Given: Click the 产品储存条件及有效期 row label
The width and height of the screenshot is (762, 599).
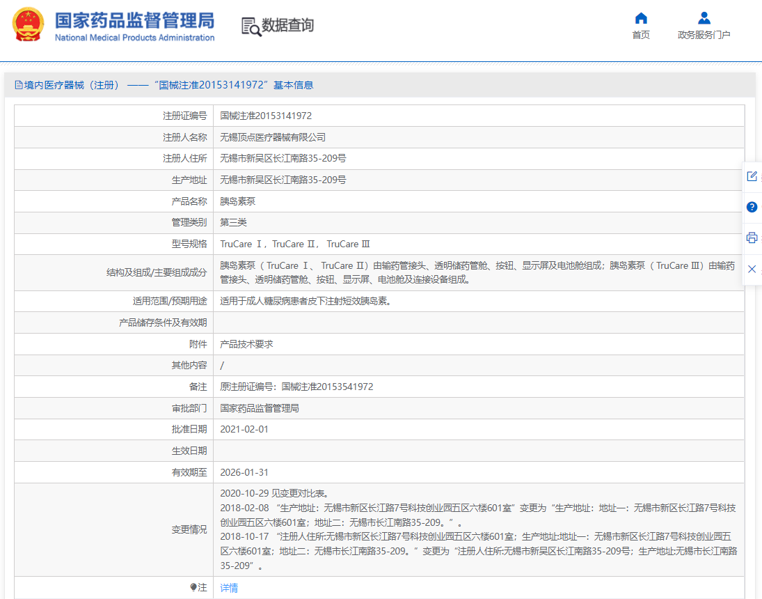Looking at the screenshot, I should (x=163, y=322).
